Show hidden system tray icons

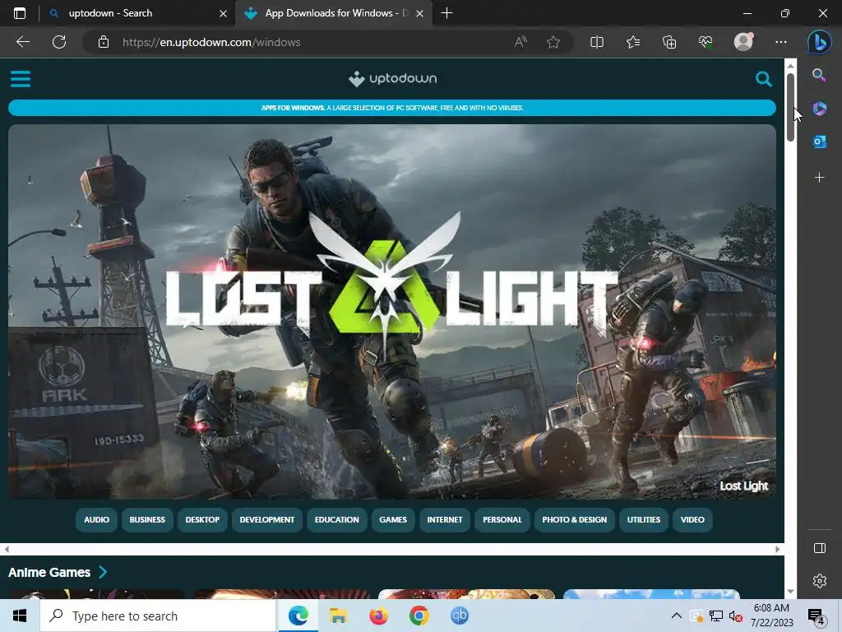677,616
